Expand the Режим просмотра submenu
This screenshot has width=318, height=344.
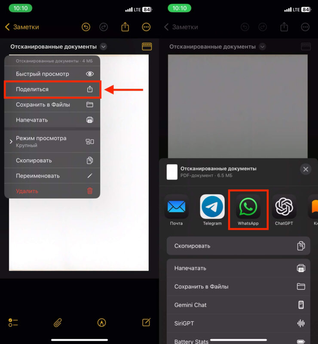tap(52, 141)
